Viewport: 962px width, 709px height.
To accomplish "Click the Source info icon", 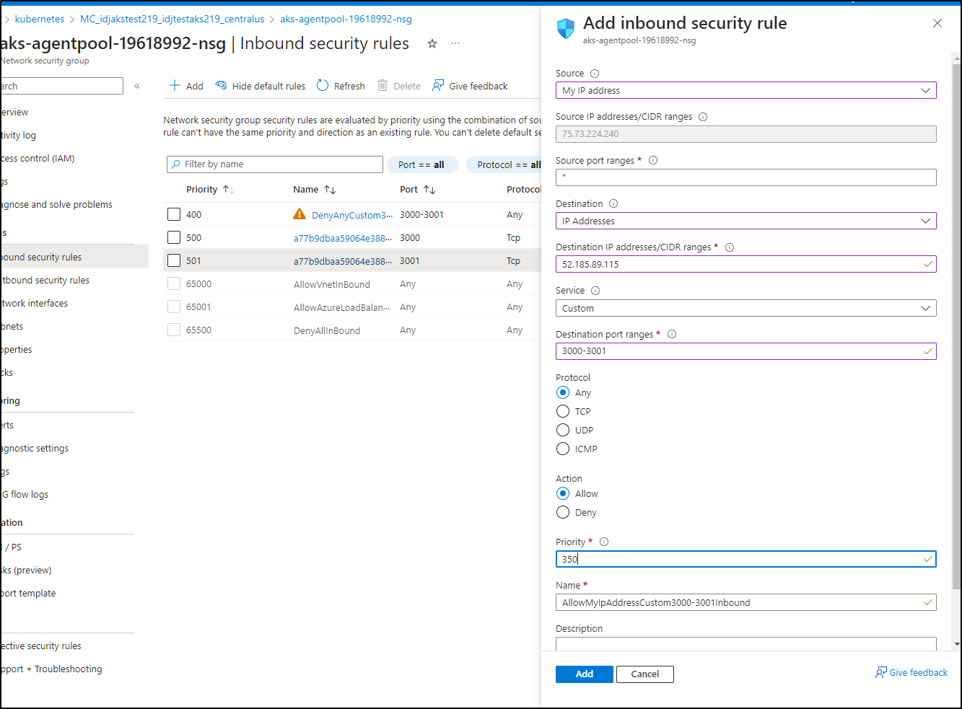I will pyautogui.click(x=595, y=74).
